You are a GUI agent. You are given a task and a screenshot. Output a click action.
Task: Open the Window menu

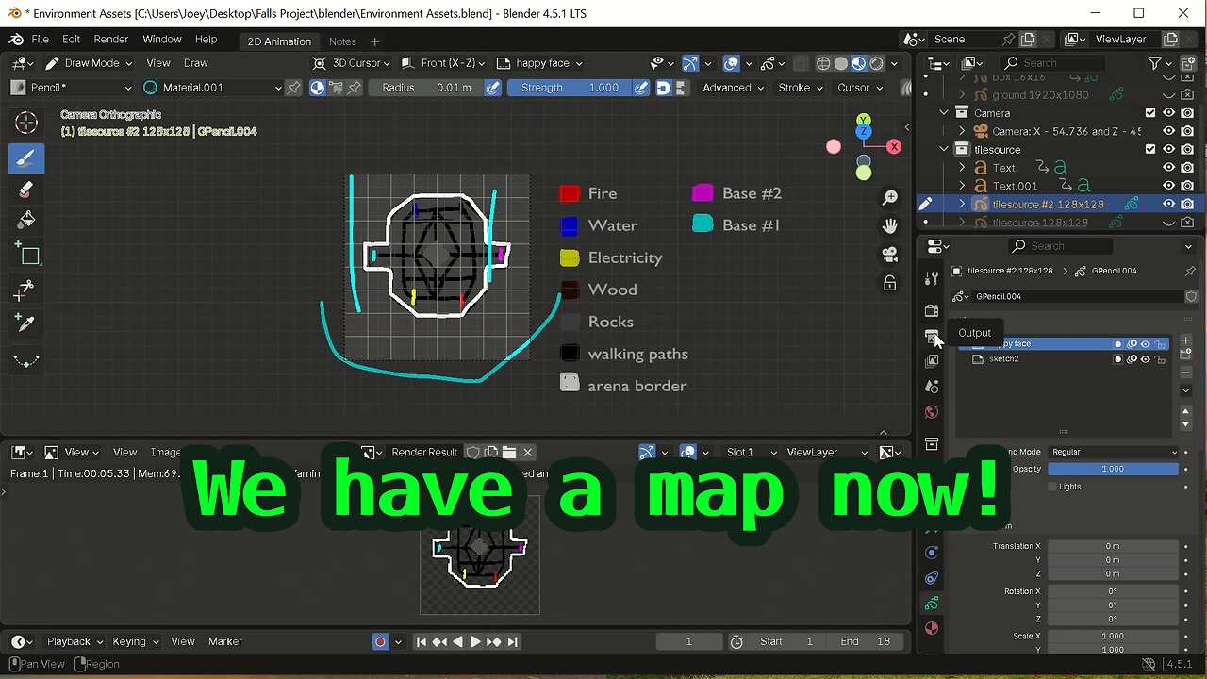coord(161,40)
